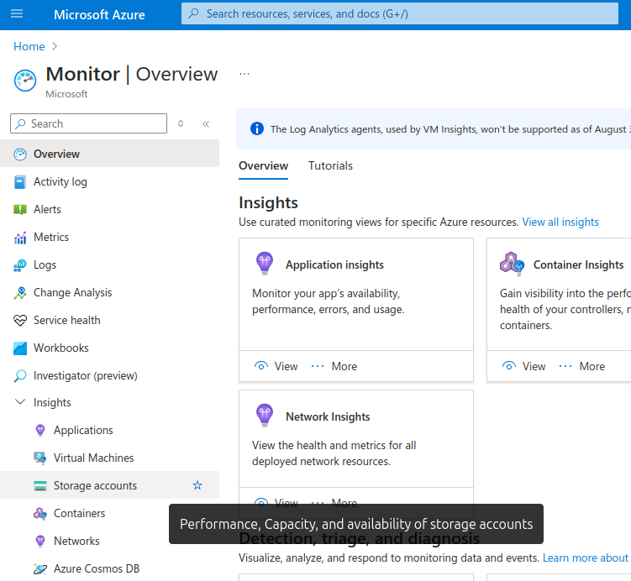Image resolution: width=631 pixels, height=581 pixels.
Task: Open Service health menu item
Action: pyautogui.click(x=109, y=321)
